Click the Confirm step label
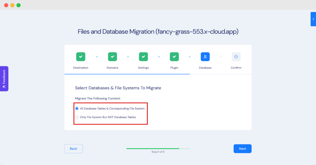 [236, 68]
